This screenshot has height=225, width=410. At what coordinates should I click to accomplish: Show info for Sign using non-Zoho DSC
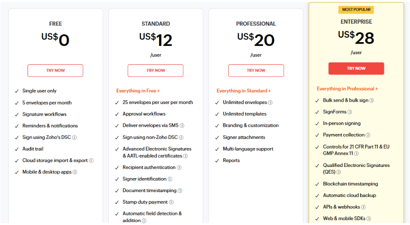pyautogui.click(x=181, y=137)
